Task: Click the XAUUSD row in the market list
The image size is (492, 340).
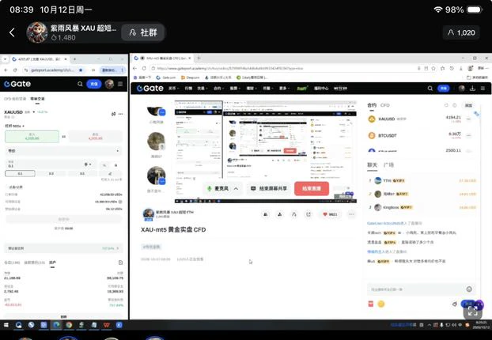Action: point(421,119)
